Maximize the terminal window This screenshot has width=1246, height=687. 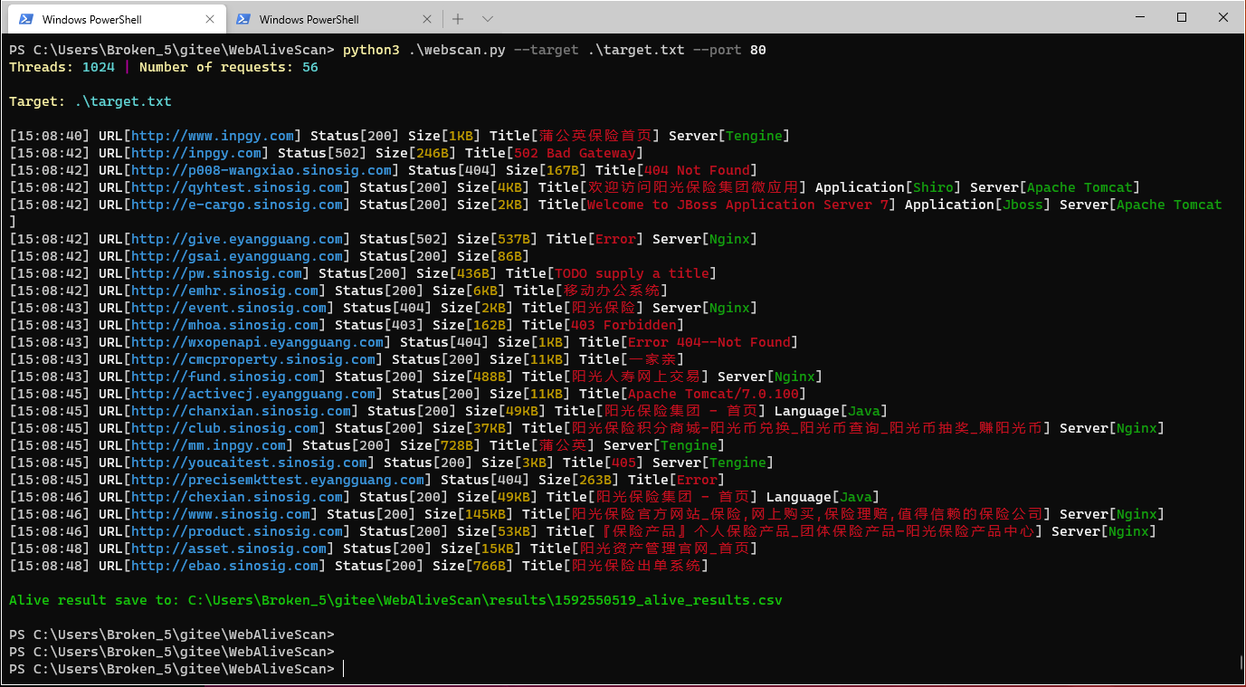[1181, 17]
